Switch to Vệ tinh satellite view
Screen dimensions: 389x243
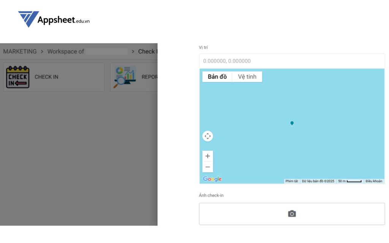click(x=247, y=77)
